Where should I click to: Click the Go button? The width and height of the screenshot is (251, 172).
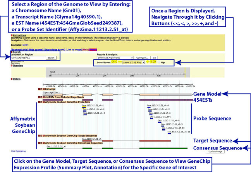tap(154, 58)
